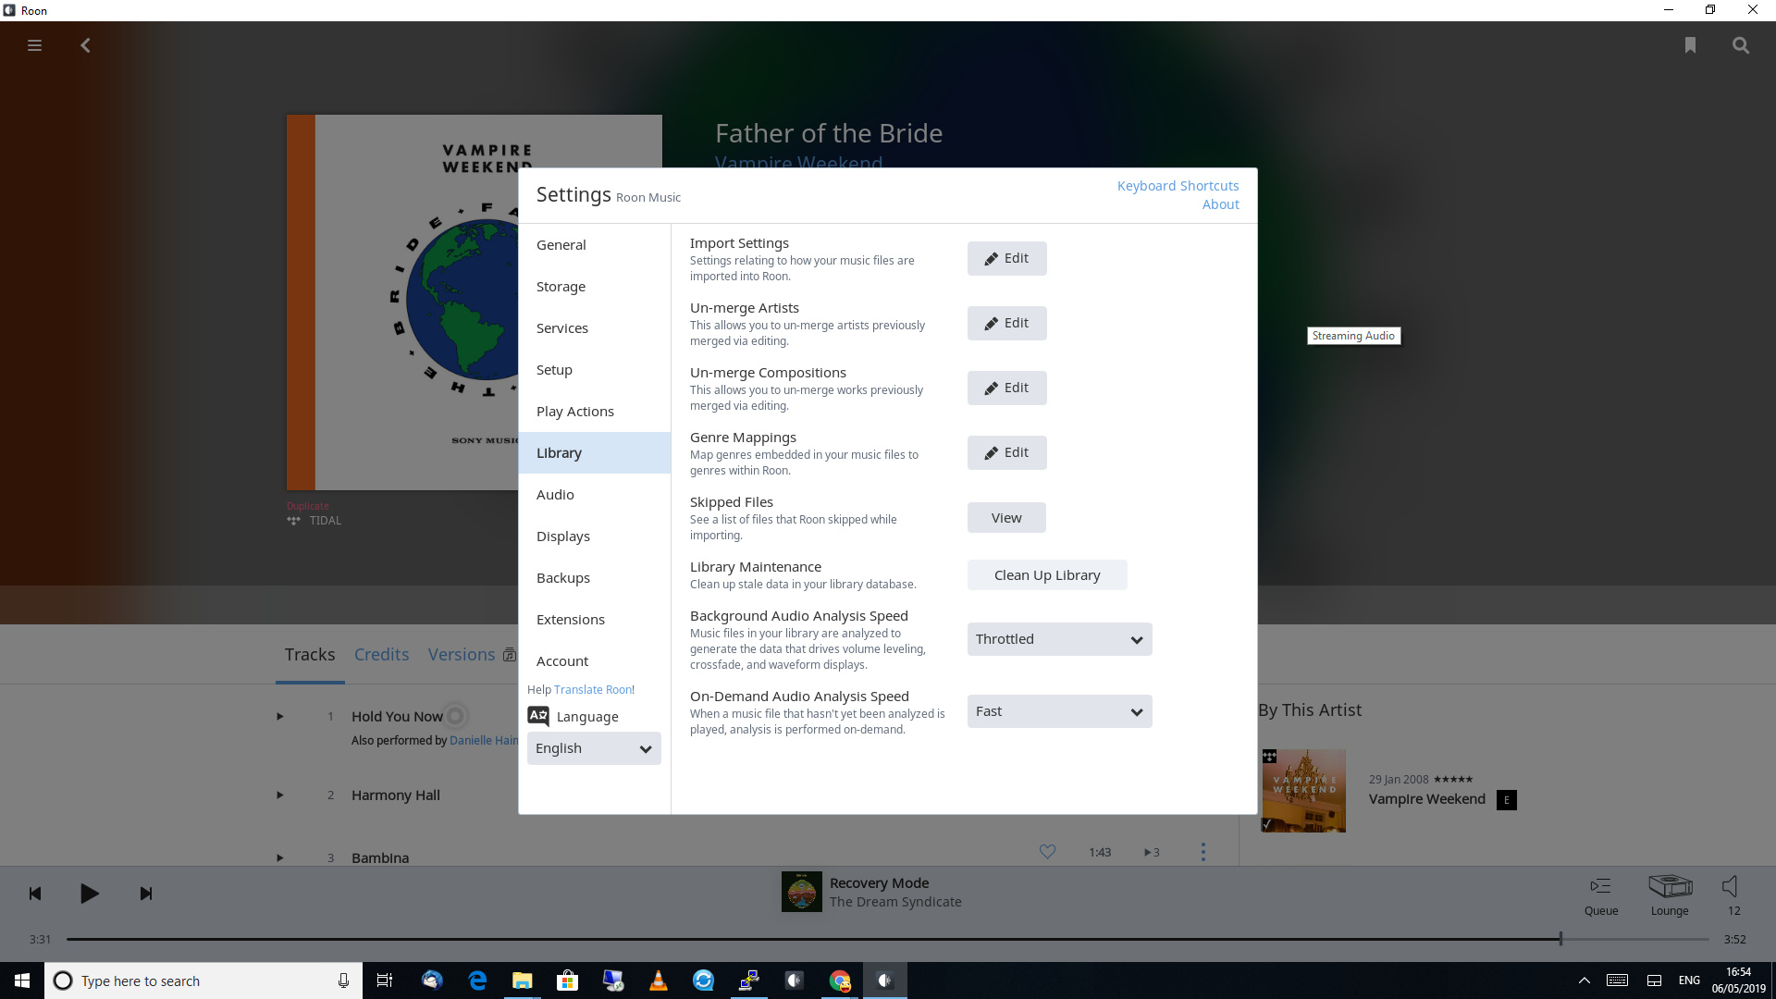1776x999 pixels.
Task: Open Bambina's three-dot options menu
Action: click(1202, 852)
